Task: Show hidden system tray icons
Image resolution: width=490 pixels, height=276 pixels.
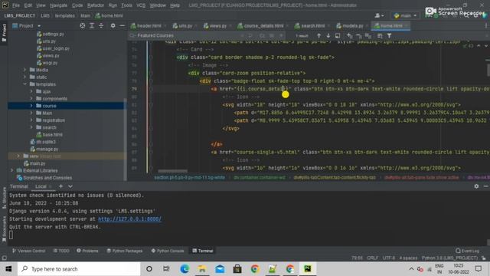Action: 411,269
